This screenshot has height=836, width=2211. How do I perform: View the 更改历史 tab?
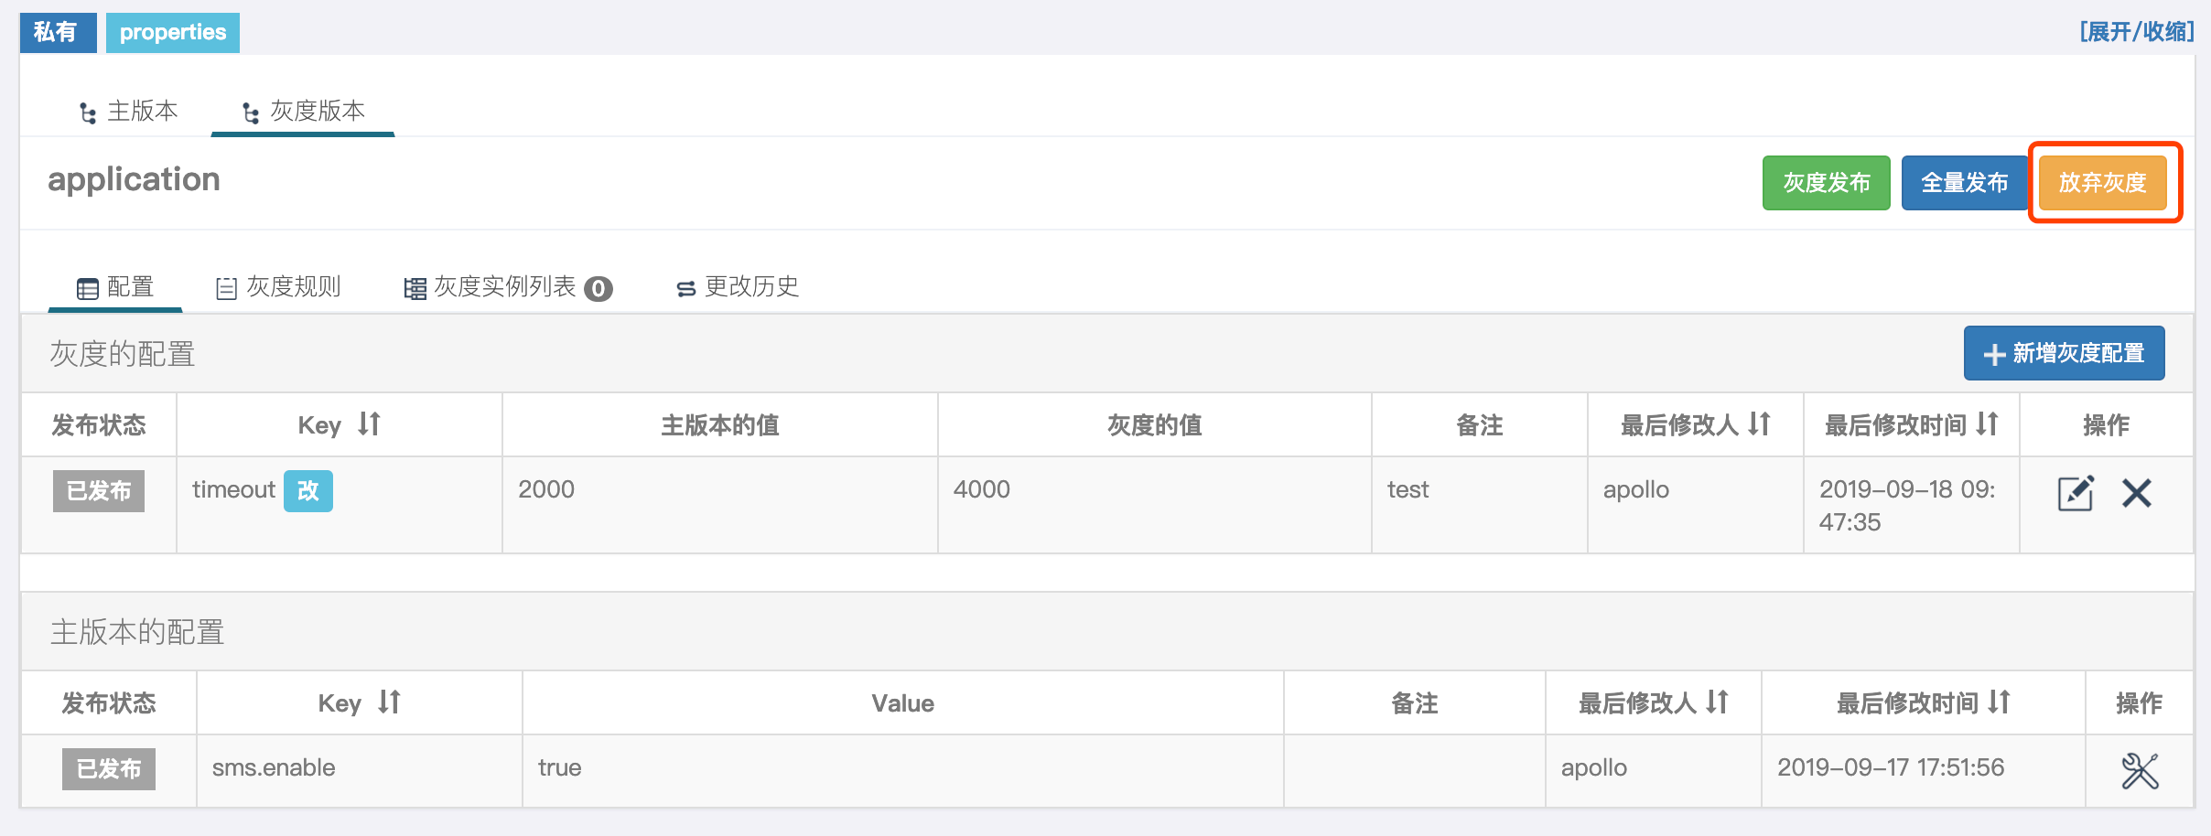click(x=737, y=287)
